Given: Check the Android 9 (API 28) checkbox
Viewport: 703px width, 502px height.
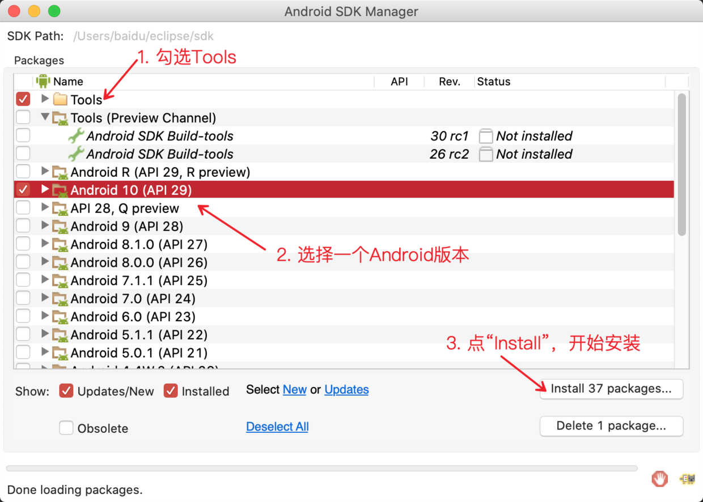Looking at the screenshot, I should [x=23, y=227].
